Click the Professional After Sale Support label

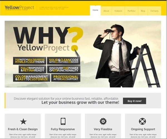pyautogui.click(x=66, y=78)
